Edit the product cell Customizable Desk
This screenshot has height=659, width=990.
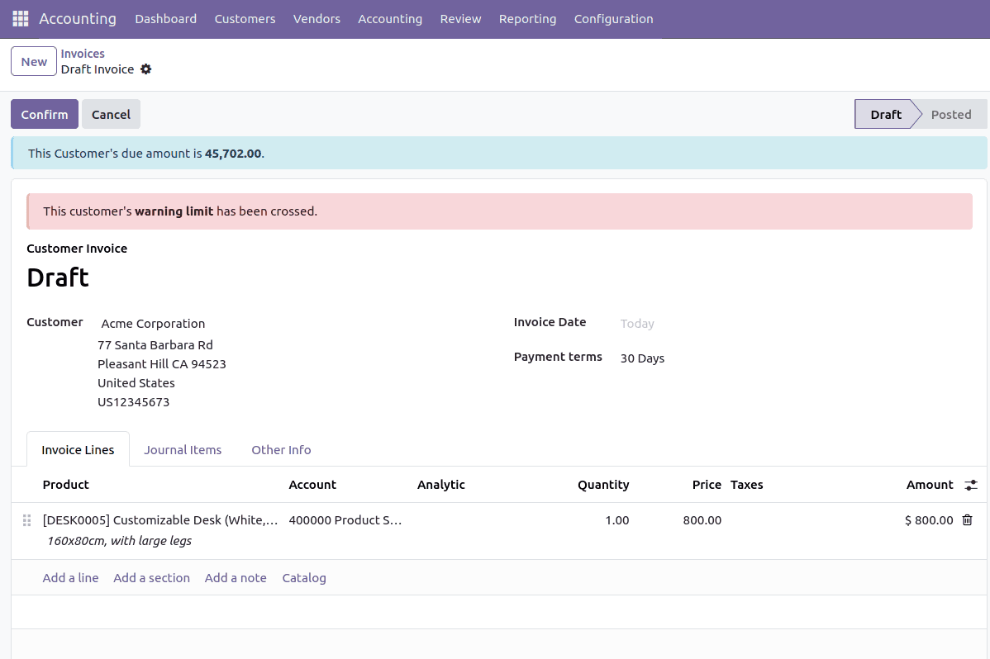(160, 520)
